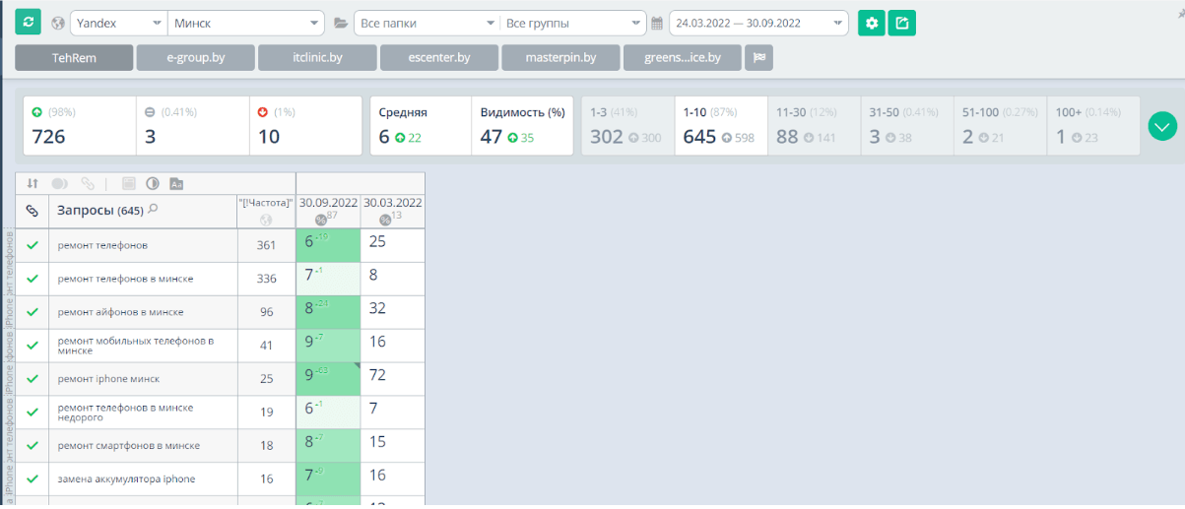Select the 100+ (0.14%) positions filter

pyautogui.click(x=1093, y=126)
